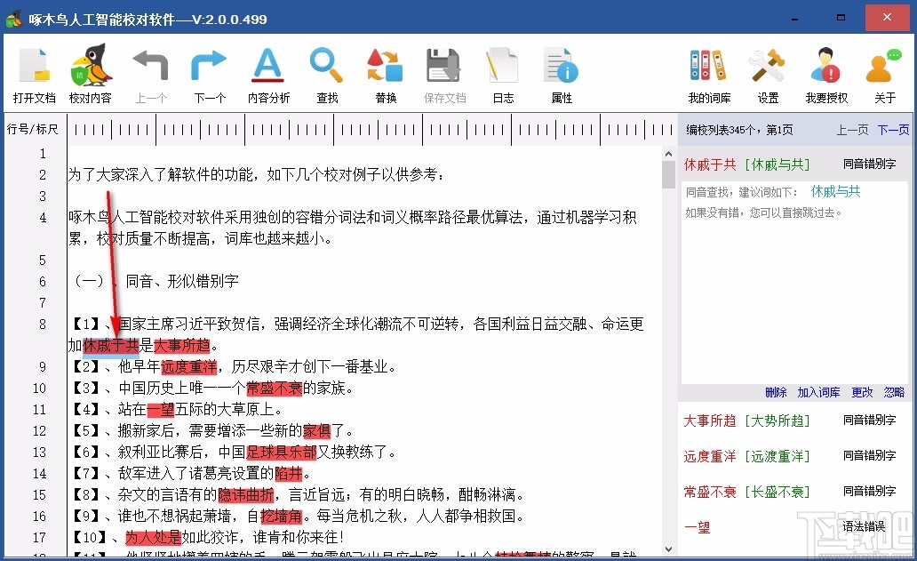Select the 查找 search icon
Viewport: 917px width, 561px height.
(326, 75)
